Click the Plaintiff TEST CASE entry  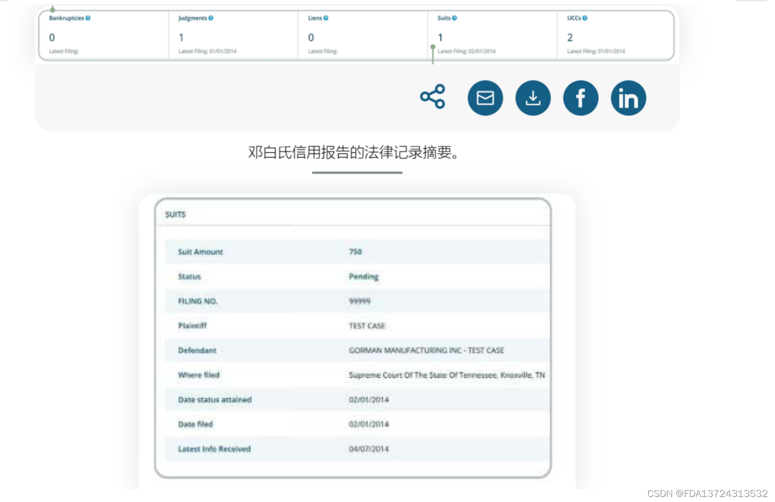(x=367, y=326)
